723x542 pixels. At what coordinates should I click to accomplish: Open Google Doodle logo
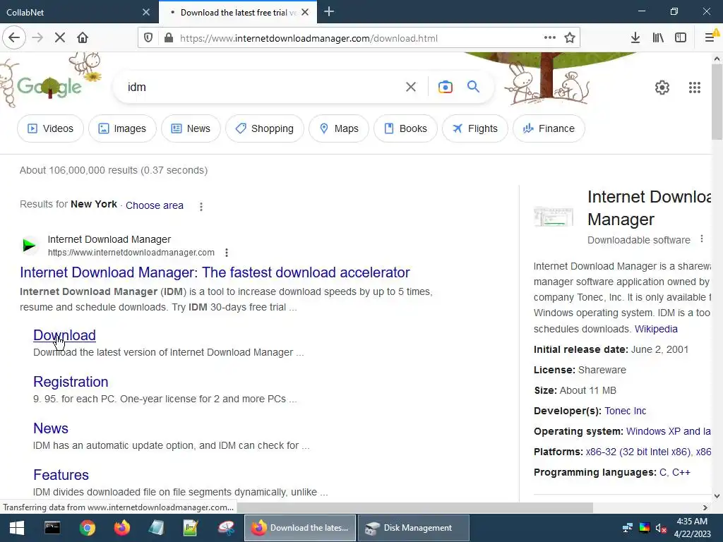point(49,85)
